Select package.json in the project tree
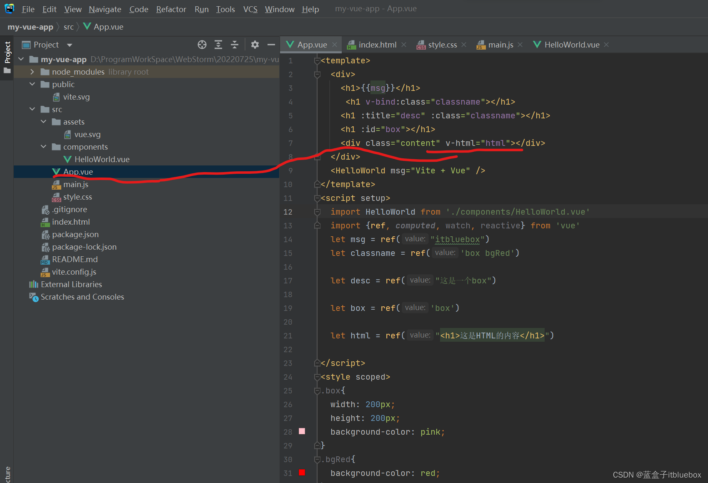Viewport: 708px width, 483px height. pos(75,234)
